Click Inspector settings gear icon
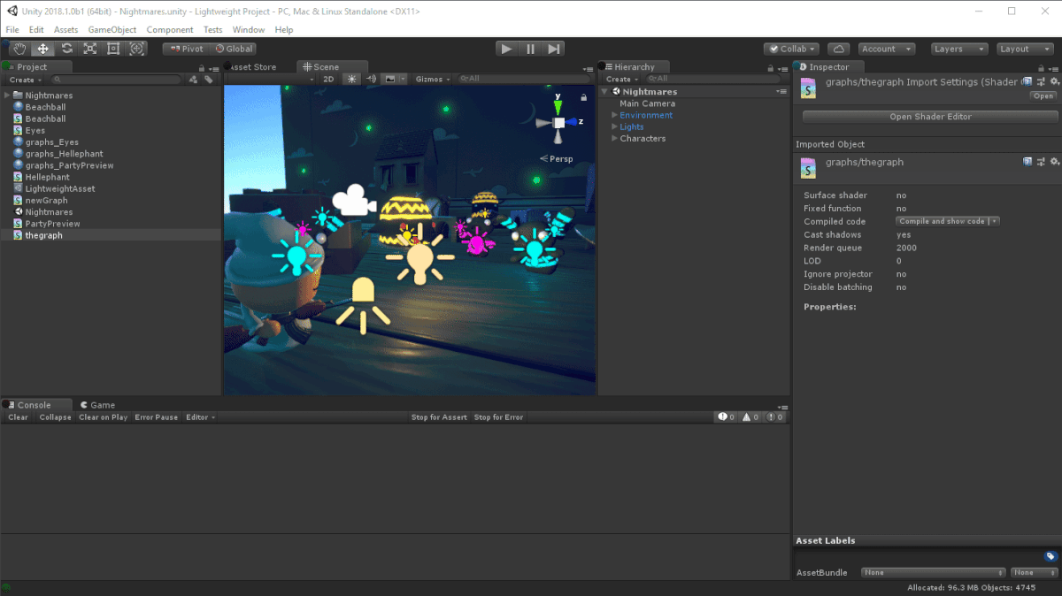 click(1054, 82)
